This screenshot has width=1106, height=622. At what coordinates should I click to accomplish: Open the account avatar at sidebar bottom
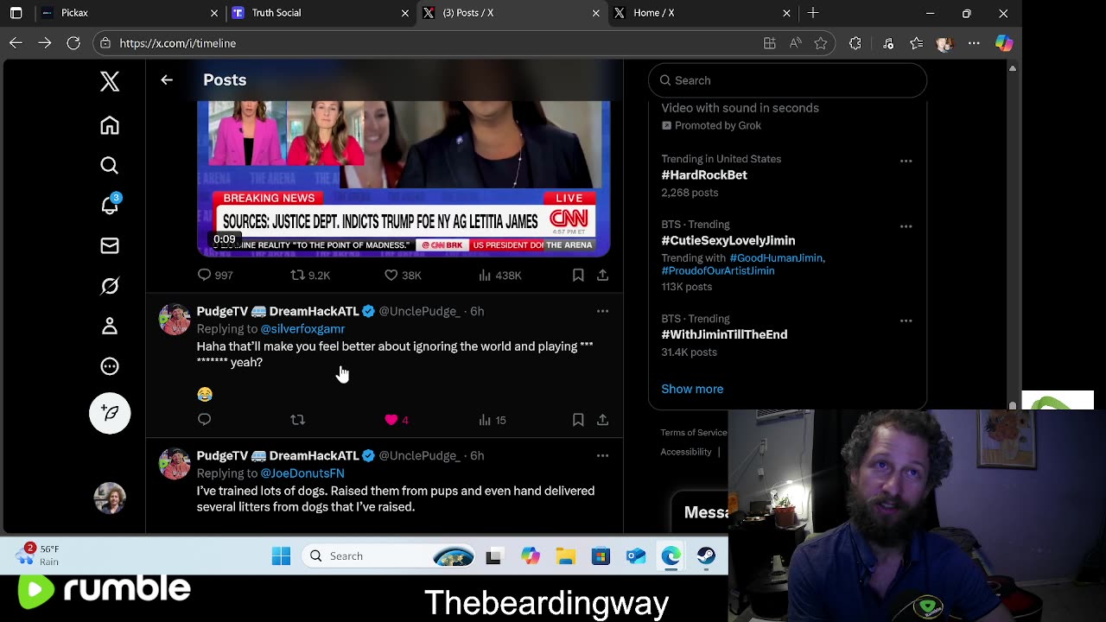(x=110, y=498)
